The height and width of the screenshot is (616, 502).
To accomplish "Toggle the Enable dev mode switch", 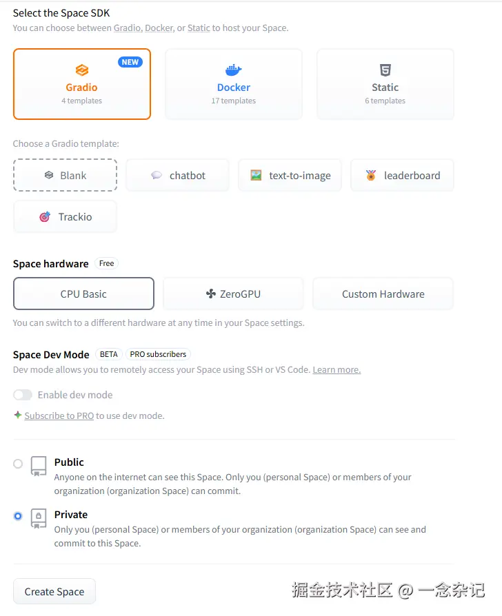I will [x=23, y=395].
